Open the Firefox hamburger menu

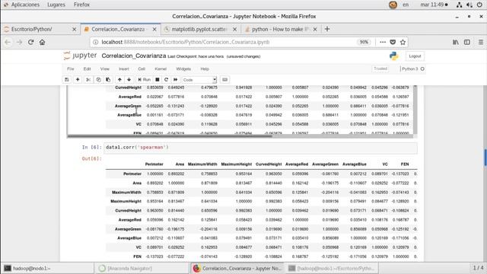tap(480, 43)
